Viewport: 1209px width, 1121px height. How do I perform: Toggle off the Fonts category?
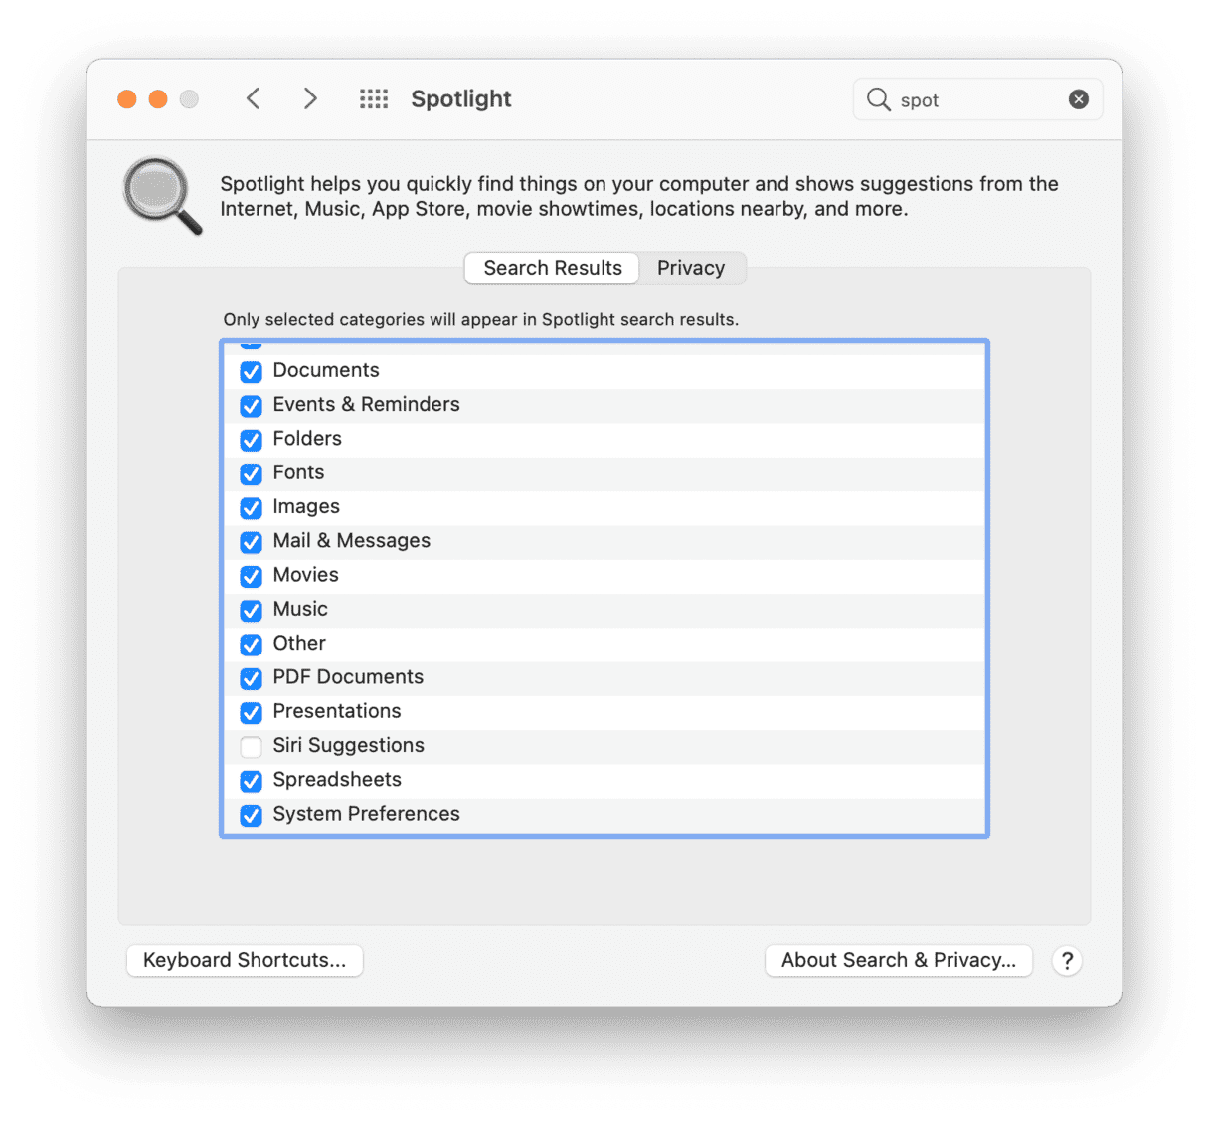coord(252,473)
